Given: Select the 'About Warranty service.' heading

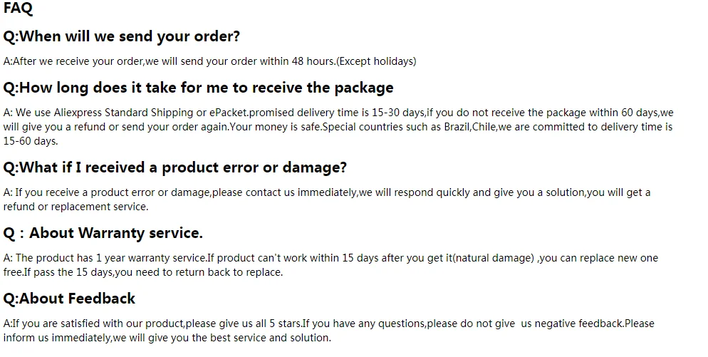Looking at the screenshot, I should 115,233.
